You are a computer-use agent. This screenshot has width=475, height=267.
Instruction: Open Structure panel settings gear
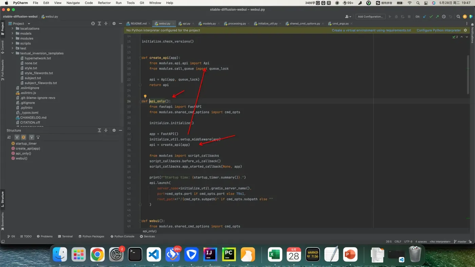114,130
